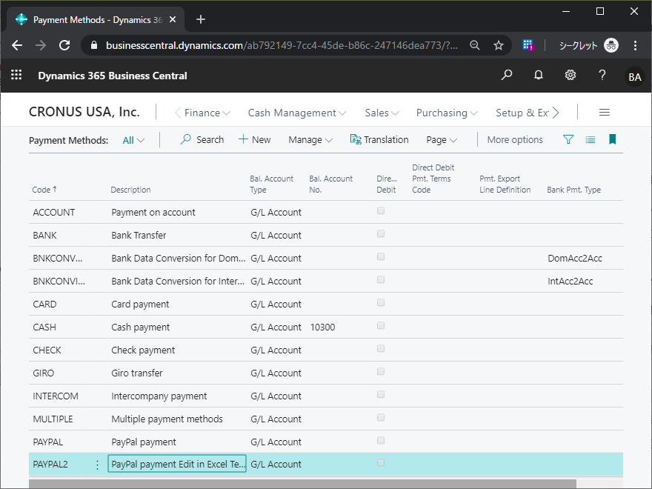Switch layout with the list view icon

point(591,140)
